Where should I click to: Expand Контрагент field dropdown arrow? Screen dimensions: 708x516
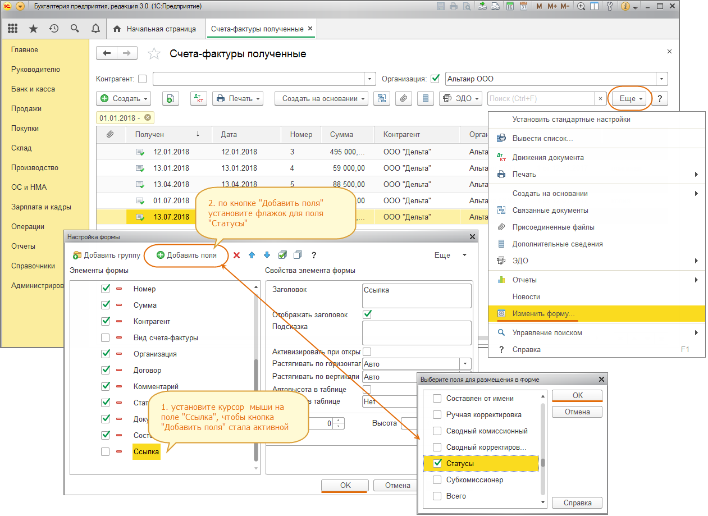click(x=370, y=79)
